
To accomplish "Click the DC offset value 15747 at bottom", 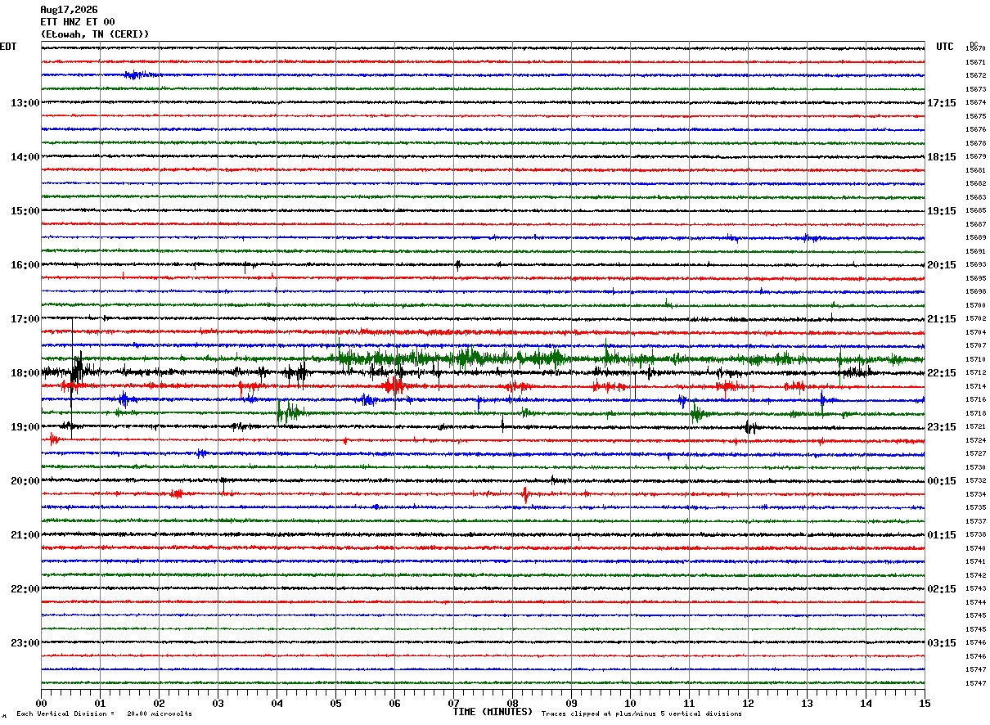I will [x=975, y=683].
